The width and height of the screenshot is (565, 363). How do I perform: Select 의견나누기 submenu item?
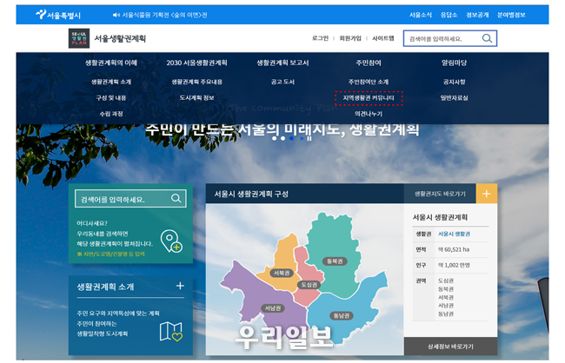pyautogui.click(x=369, y=114)
